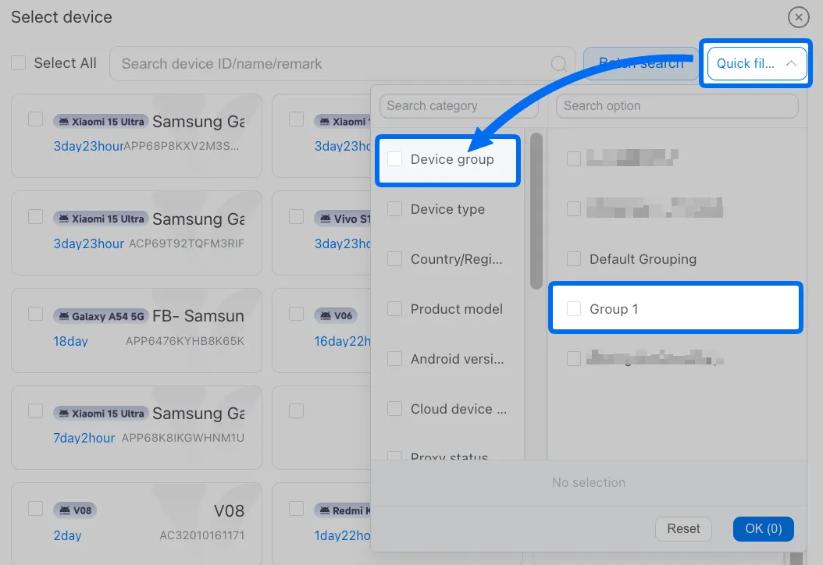Select the Vivo device card checkbox

point(297,217)
